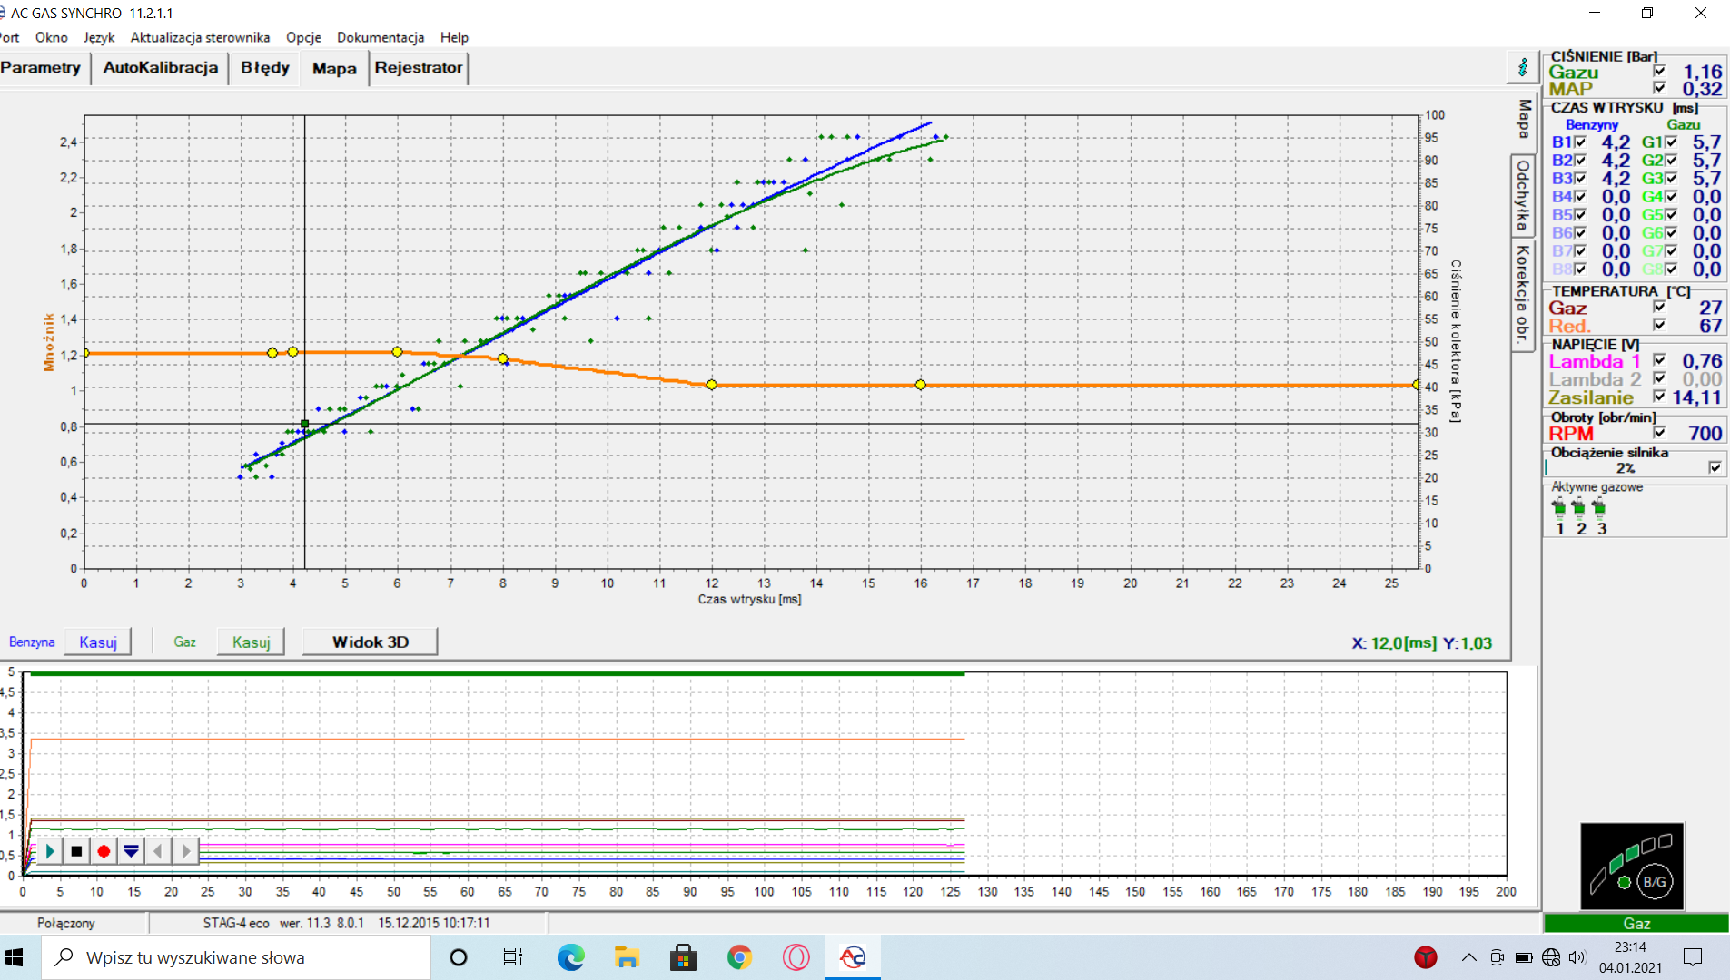This screenshot has height=980, width=1730.
Task: Click AC GAS SYNCHRO taskbar icon
Action: pyautogui.click(x=853, y=957)
